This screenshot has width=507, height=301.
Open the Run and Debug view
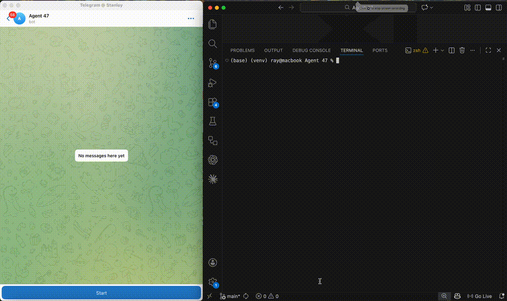point(213,83)
